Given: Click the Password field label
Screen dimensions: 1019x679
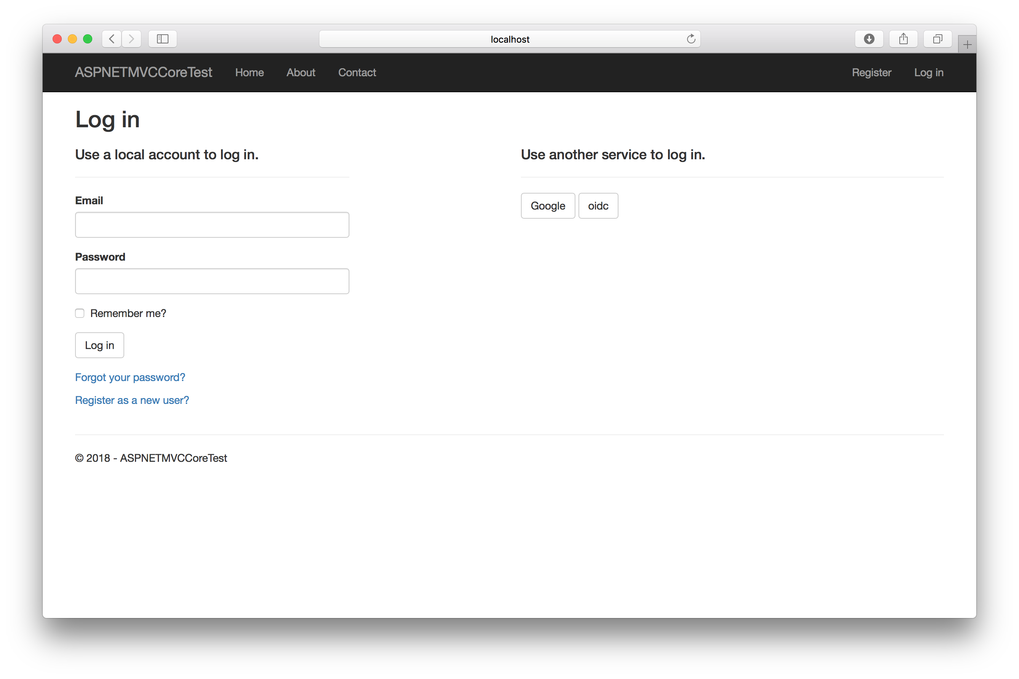Looking at the screenshot, I should [100, 257].
